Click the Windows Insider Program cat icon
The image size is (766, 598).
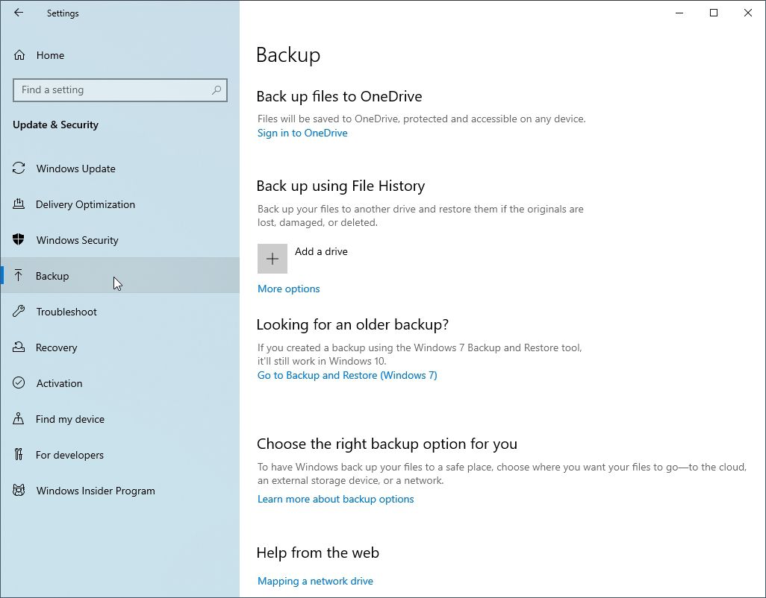[19, 490]
